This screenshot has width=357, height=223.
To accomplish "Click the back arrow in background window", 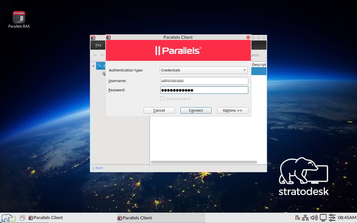I will click(x=95, y=55).
